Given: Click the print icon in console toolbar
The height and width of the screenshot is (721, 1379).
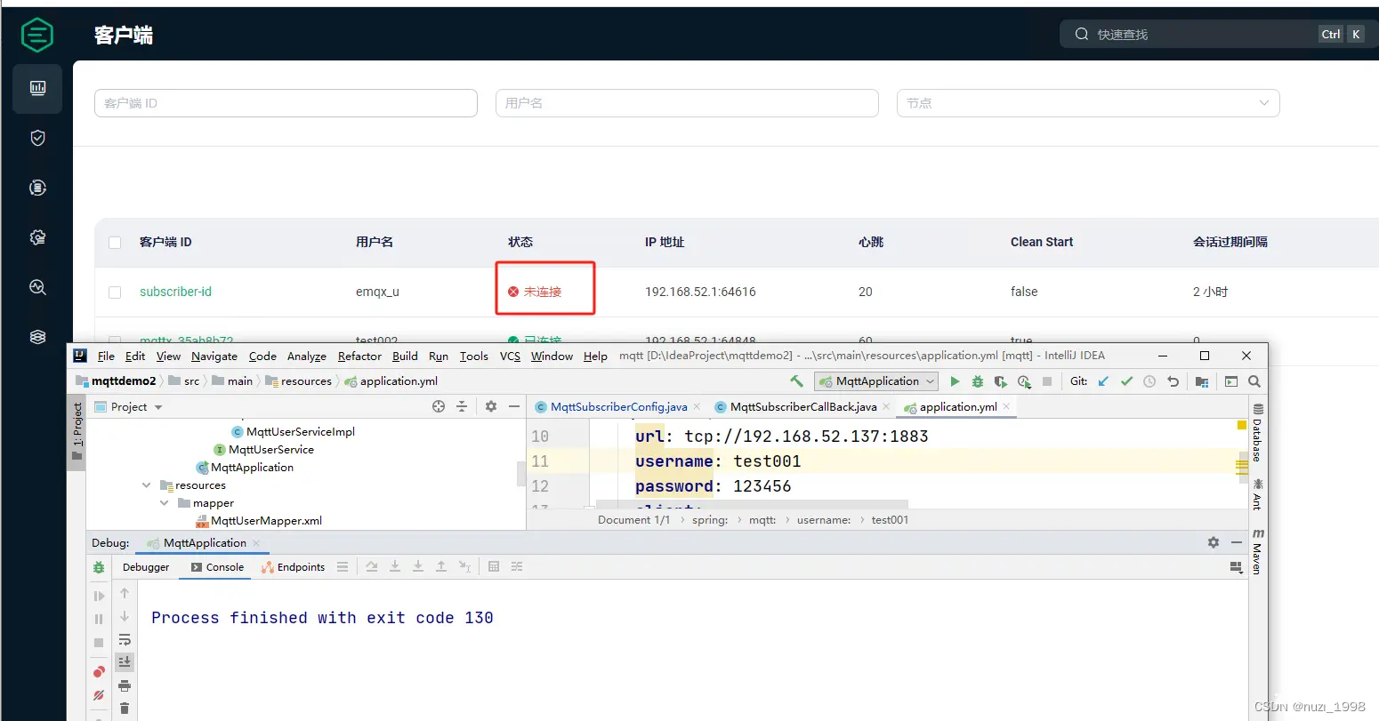Looking at the screenshot, I should coord(125,685).
